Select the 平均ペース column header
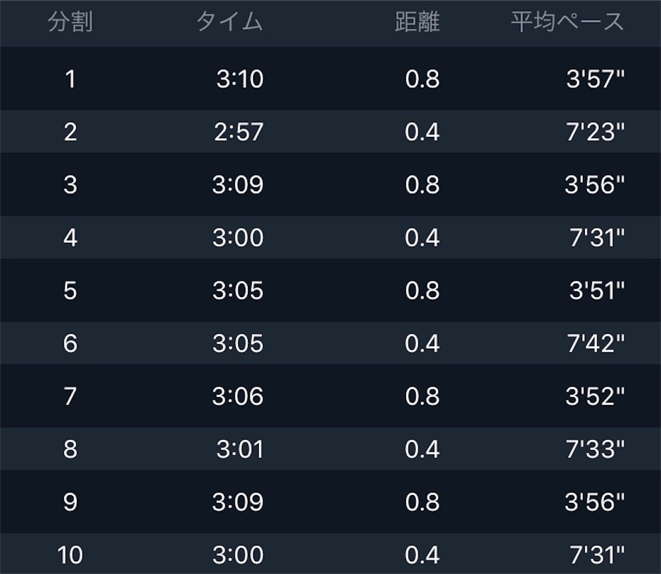This screenshot has height=574, width=661. pyautogui.click(x=567, y=22)
